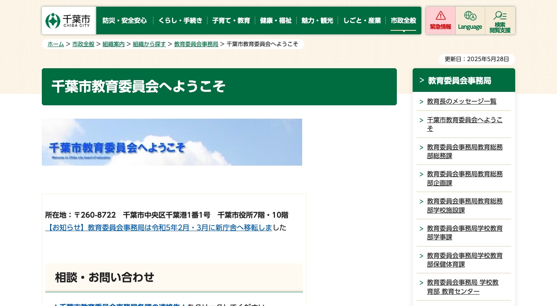Select the しごと・産業 menu item

point(362,21)
